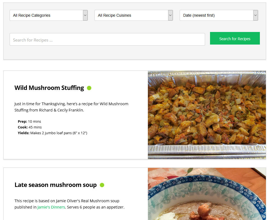The height and width of the screenshot is (220, 273).
Task: Open the Wild Mushroom Stuffing recipe title
Action: (49, 88)
